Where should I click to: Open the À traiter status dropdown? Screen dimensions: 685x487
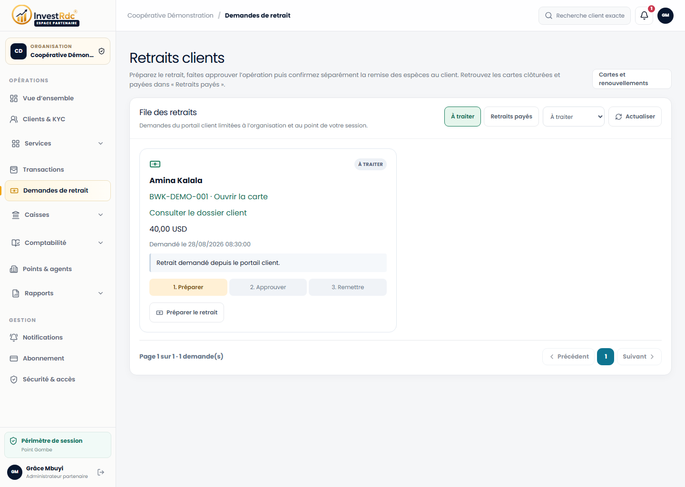574,117
